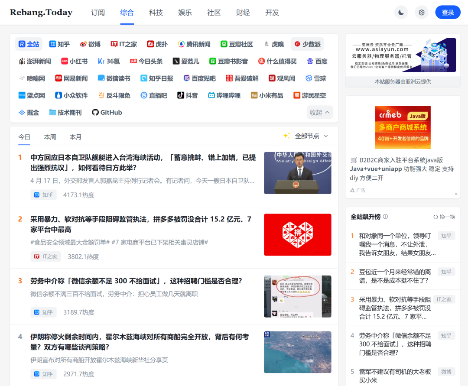Open the 霍尔木兹海峡 headline

point(140,342)
